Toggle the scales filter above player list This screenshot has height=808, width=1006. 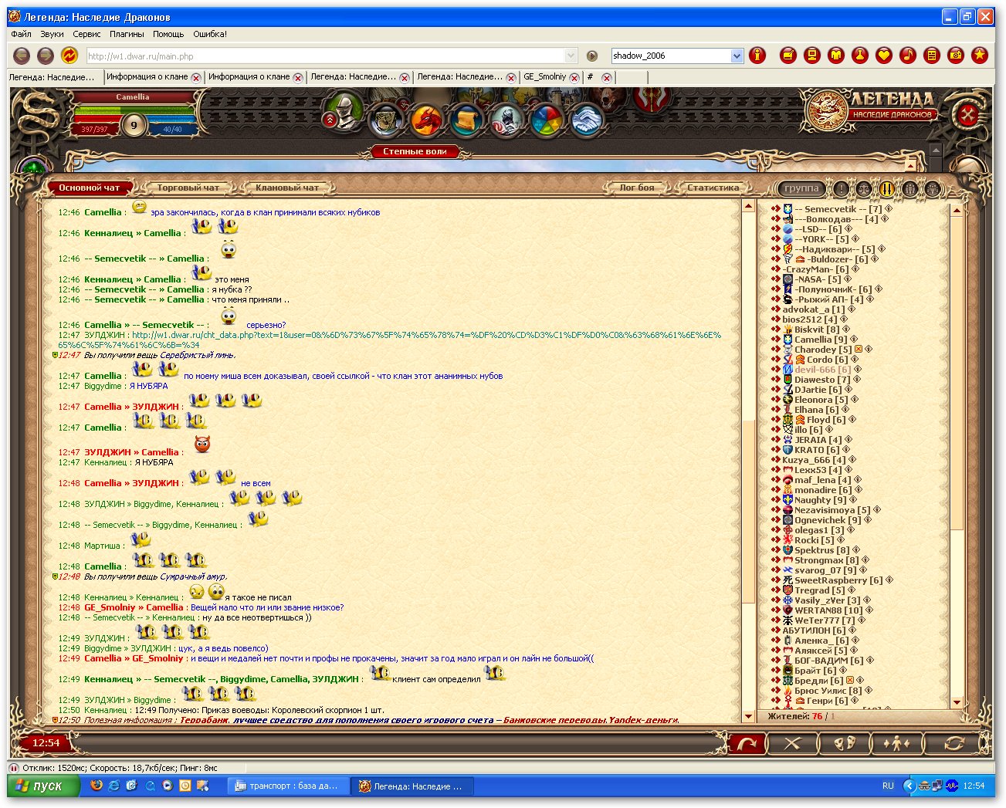point(864,188)
